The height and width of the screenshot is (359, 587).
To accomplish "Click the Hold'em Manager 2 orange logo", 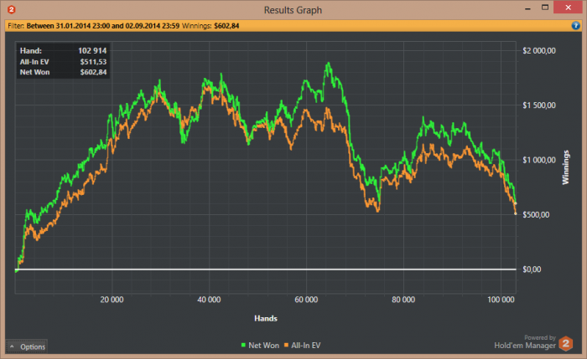I will (x=566, y=343).
